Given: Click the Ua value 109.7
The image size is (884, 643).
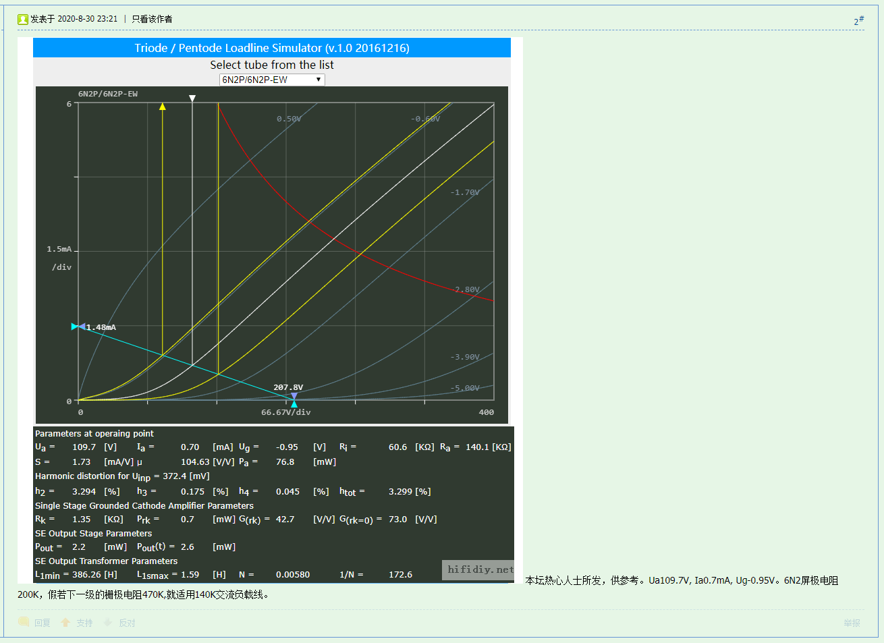Looking at the screenshot, I should tap(84, 447).
